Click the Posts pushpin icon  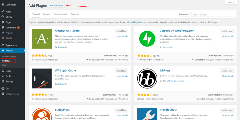click(3, 12)
